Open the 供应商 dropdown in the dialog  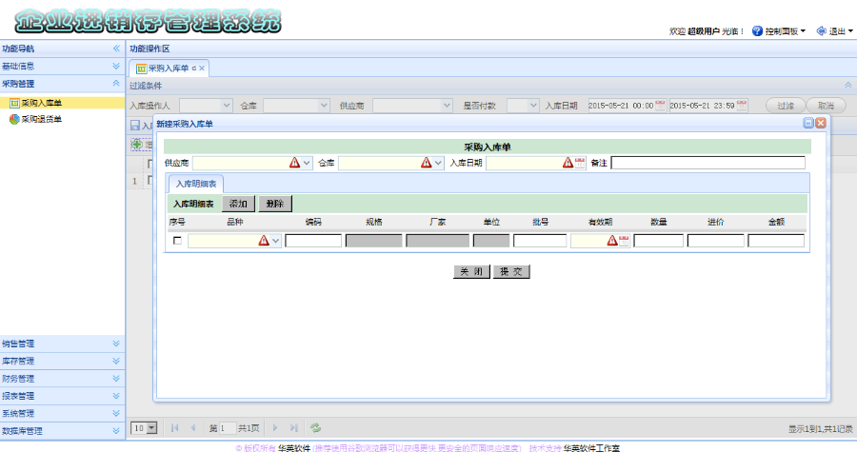307,163
